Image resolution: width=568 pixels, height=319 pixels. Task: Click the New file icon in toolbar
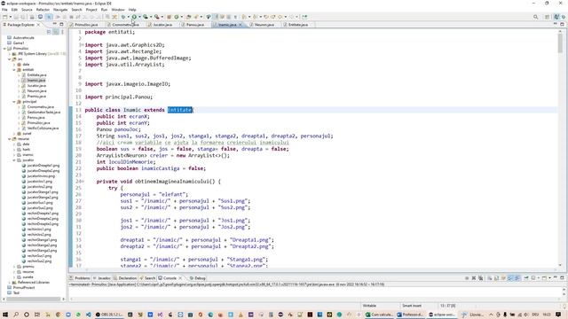tap(4, 17)
